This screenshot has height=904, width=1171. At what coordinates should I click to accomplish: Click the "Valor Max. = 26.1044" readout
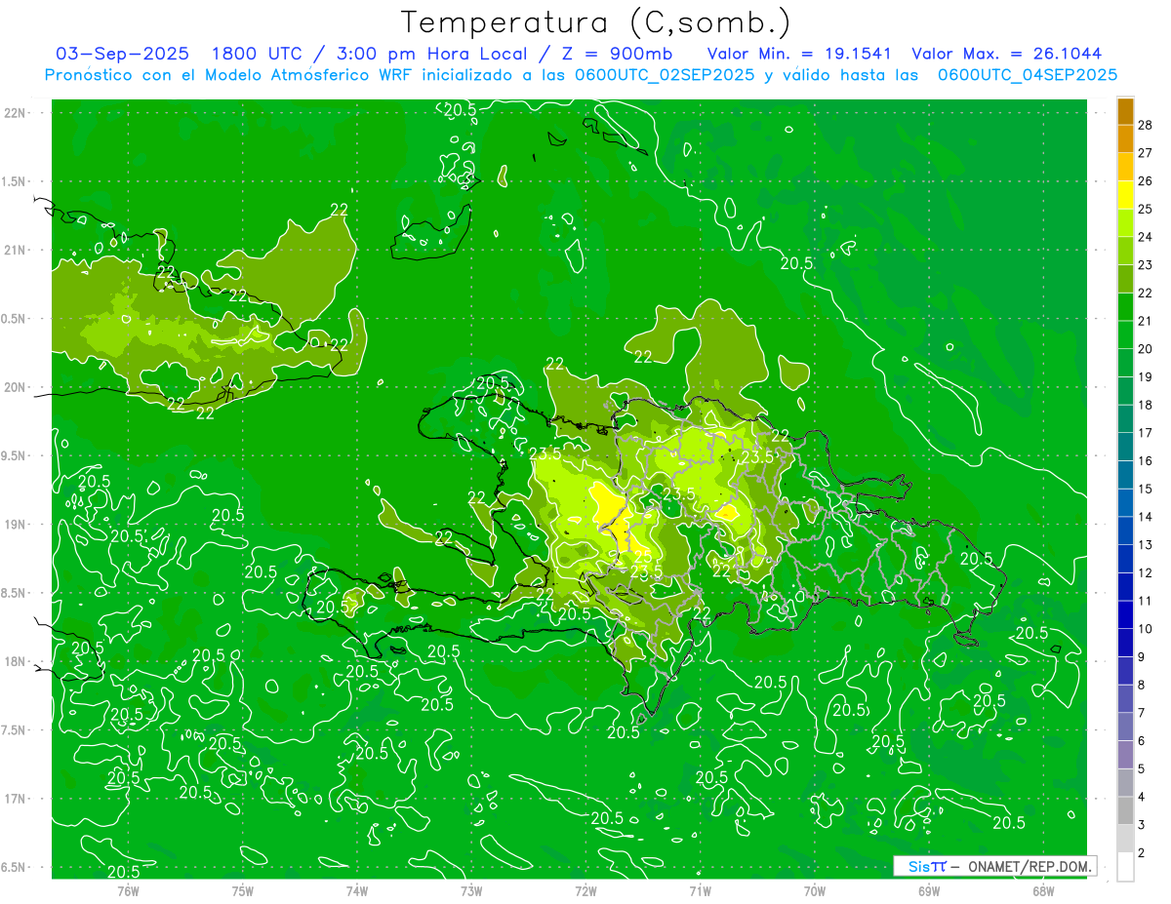click(x=1006, y=54)
